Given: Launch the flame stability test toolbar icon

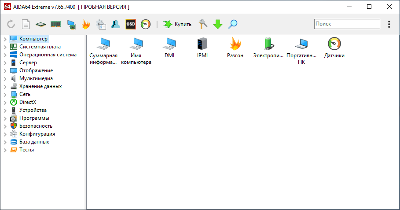Looking at the screenshot, I should 86,24.
